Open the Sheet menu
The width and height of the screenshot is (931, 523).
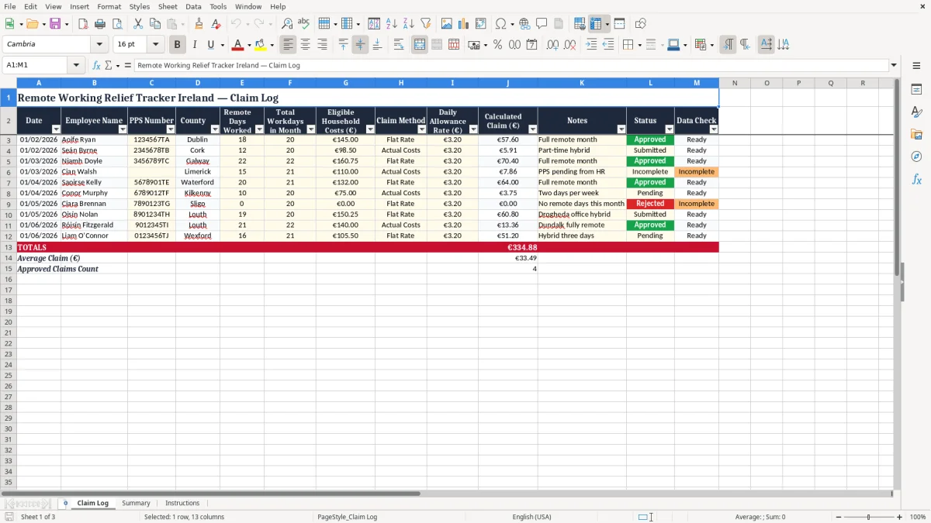[x=168, y=6]
